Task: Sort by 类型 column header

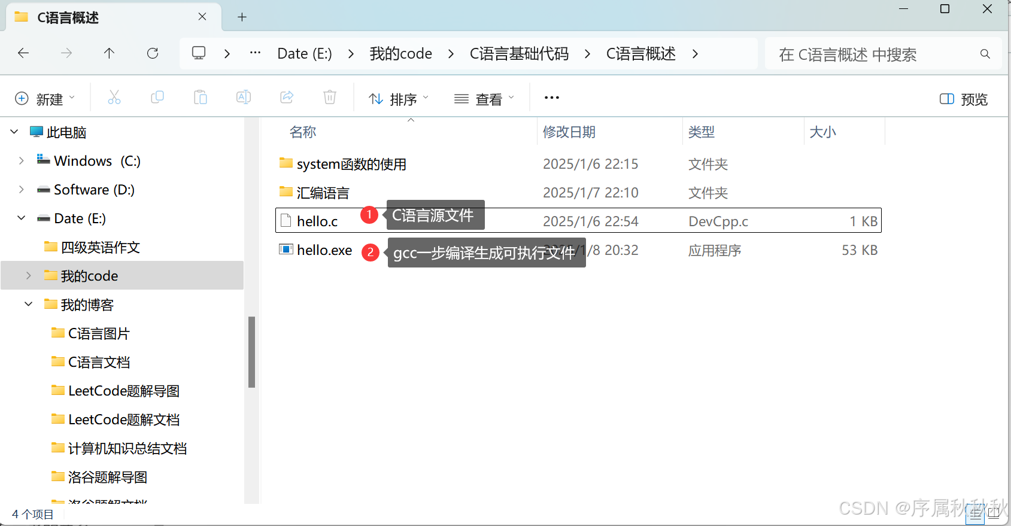Action: pos(702,132)
